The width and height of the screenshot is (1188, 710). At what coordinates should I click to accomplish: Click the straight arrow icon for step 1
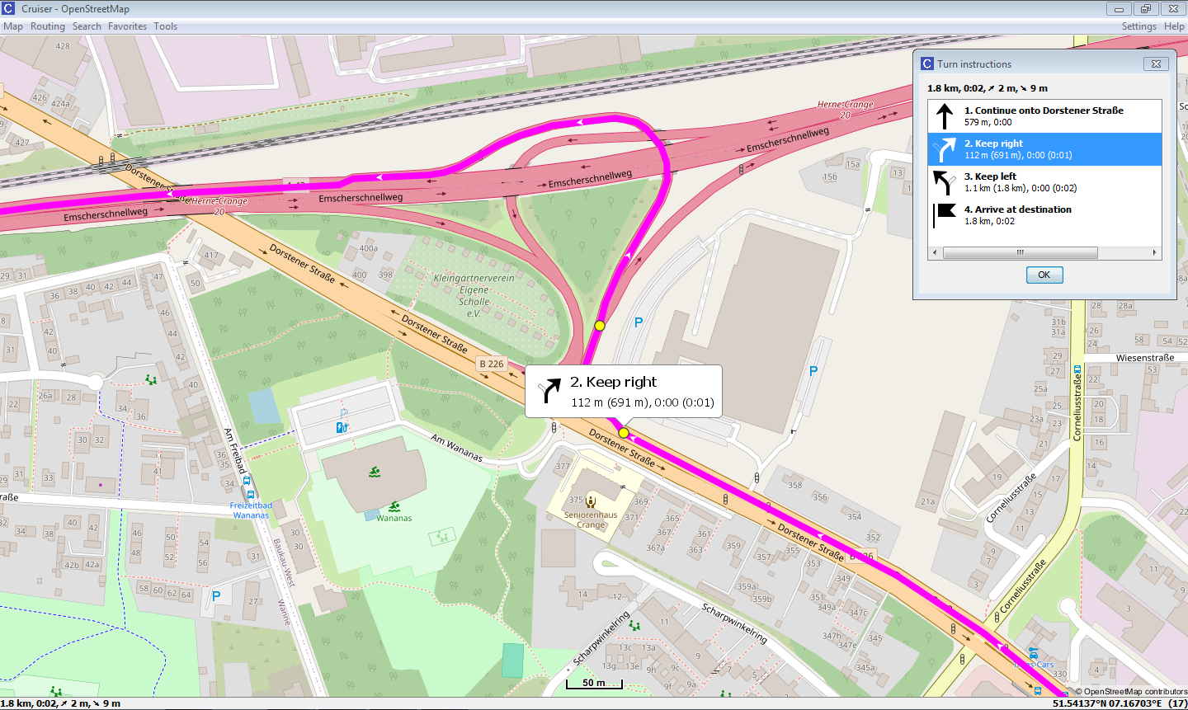[x=945, y=116]
